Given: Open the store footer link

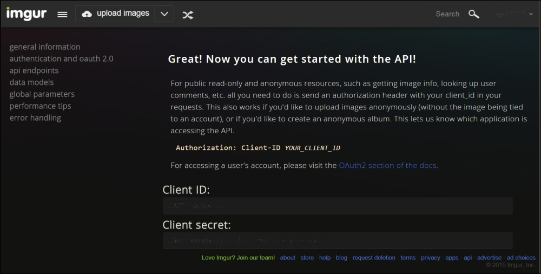Looking at the screenshot, I should [307, 258].
